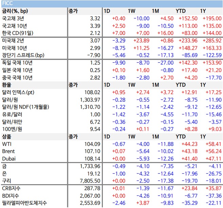Click the 금리(%, bp) section header
This screenshot has width=223, height=208.
click(x=15, y=11)
